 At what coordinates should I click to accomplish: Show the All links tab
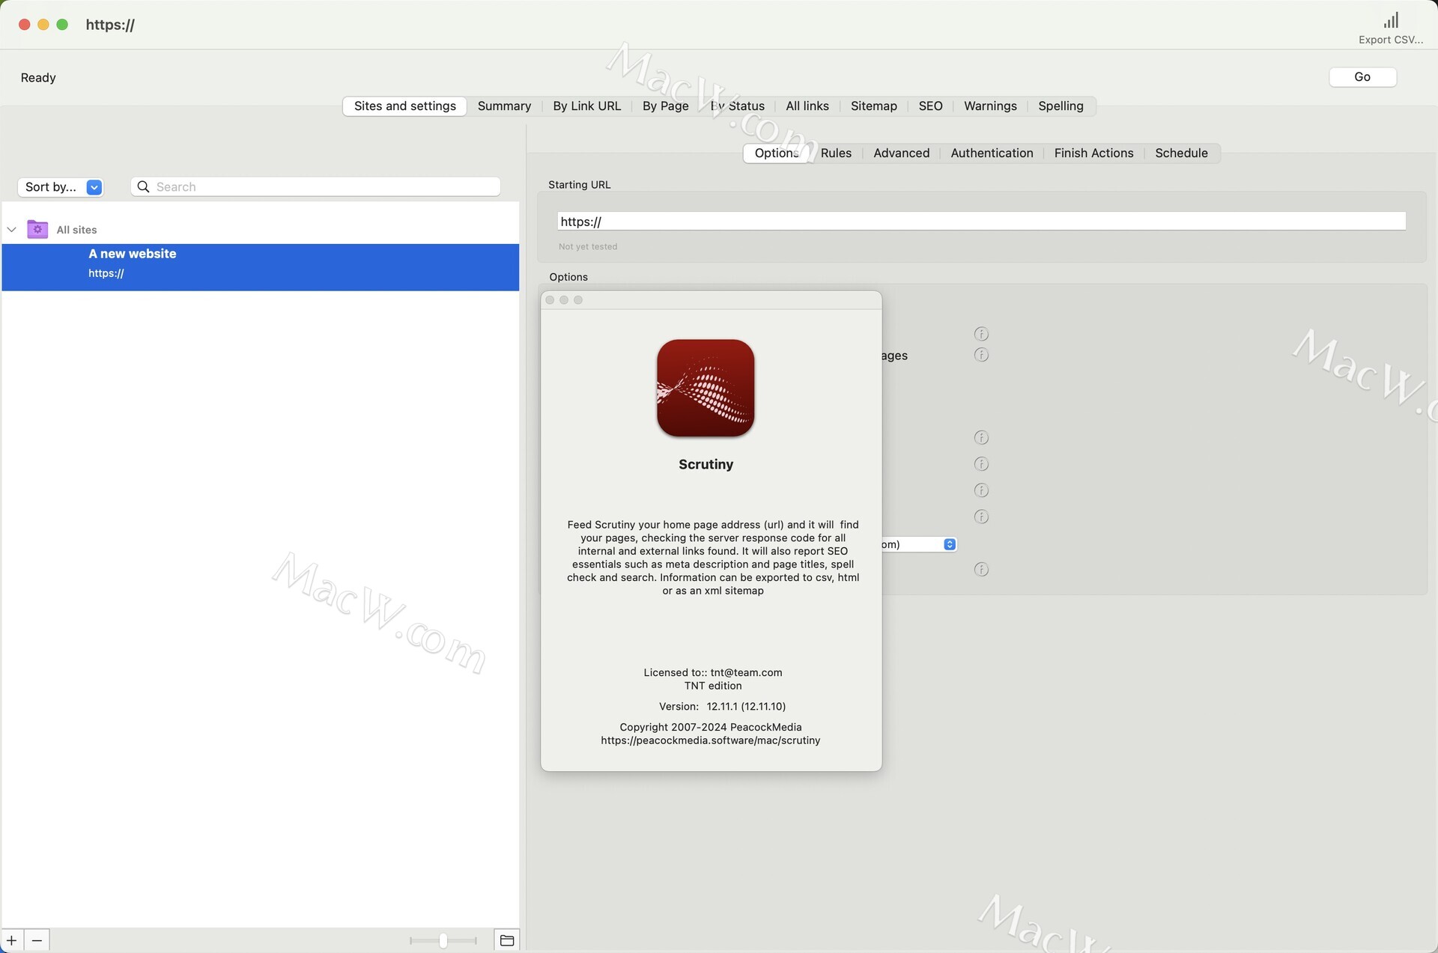pyautogui.click(x=807, y=106)
